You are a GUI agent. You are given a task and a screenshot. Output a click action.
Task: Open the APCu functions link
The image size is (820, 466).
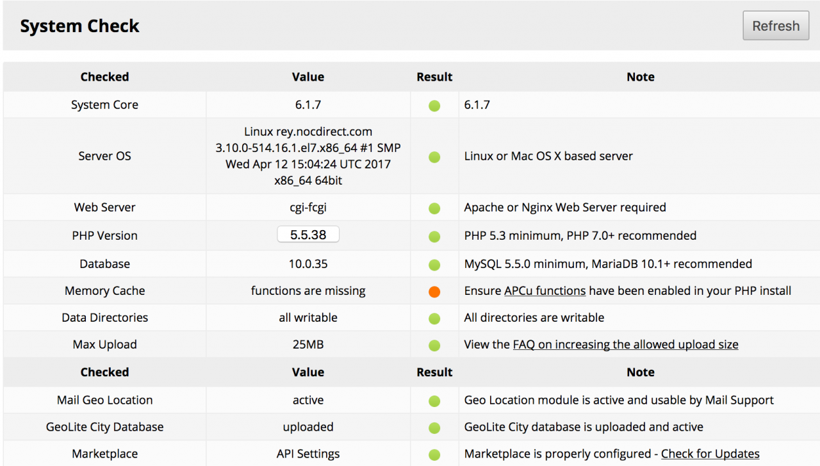click(x=545, y=291)
